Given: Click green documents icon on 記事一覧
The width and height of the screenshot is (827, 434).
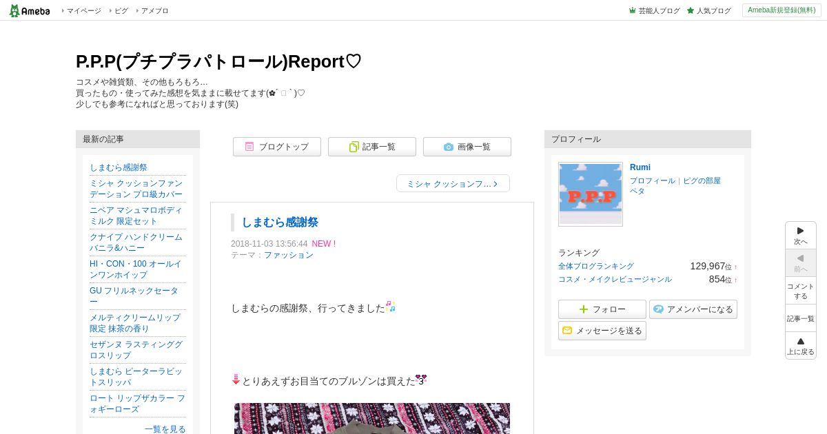Looking at the screenshot, I should pos(354,147).
